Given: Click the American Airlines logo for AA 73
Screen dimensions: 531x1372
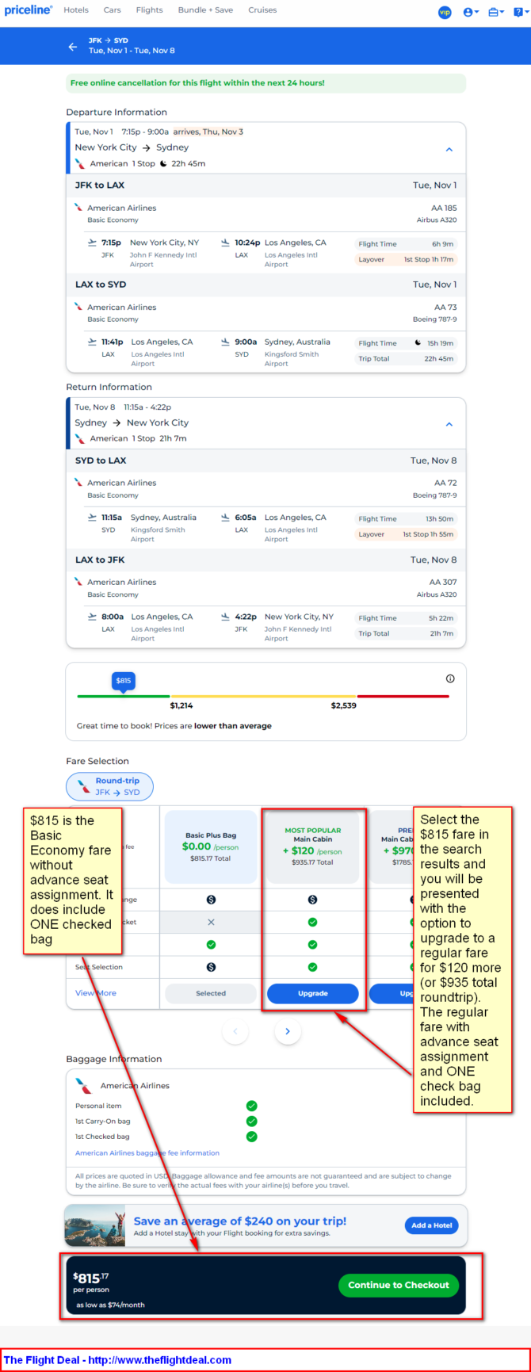Looking at the screenshot, I should [78, 307].
